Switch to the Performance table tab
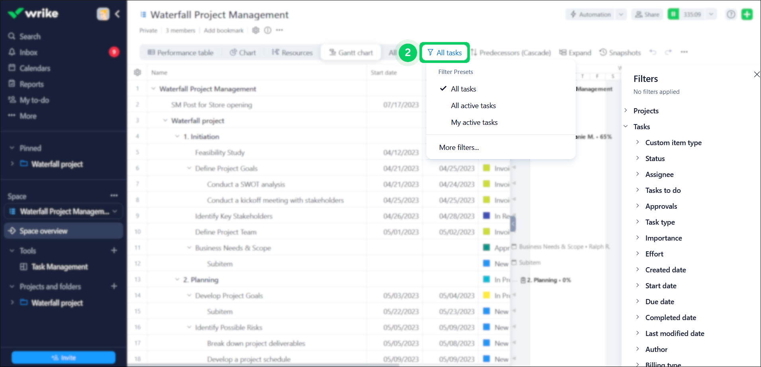761x367 pixels. pyautogui.click(x=180, y=52)
